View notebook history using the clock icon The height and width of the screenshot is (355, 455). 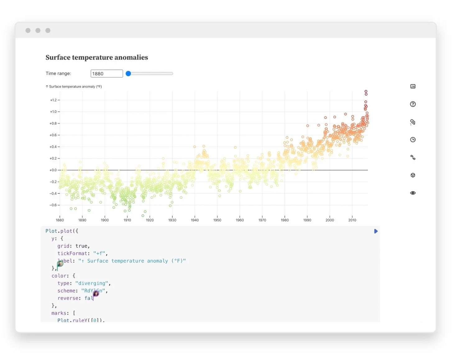413,139
